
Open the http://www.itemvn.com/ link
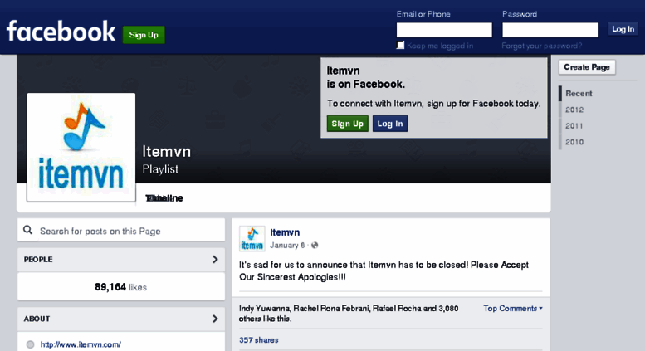(x=81, y=344)
